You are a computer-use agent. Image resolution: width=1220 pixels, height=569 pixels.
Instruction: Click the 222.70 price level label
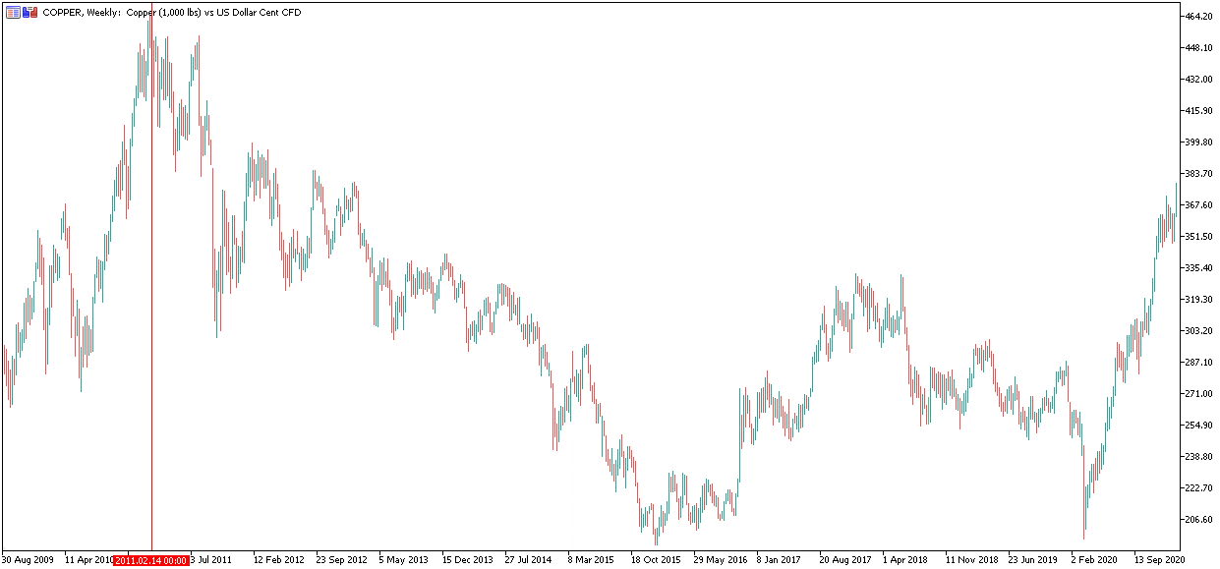tap(1200, 488)
